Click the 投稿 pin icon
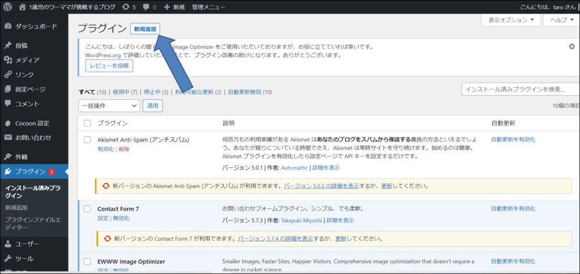580x274 pixels. [x=8, y=46]
